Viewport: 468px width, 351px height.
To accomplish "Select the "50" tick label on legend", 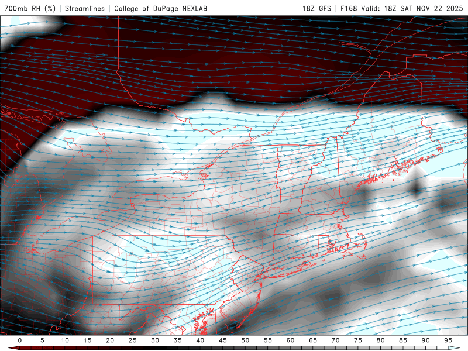I will pos(245,340).
